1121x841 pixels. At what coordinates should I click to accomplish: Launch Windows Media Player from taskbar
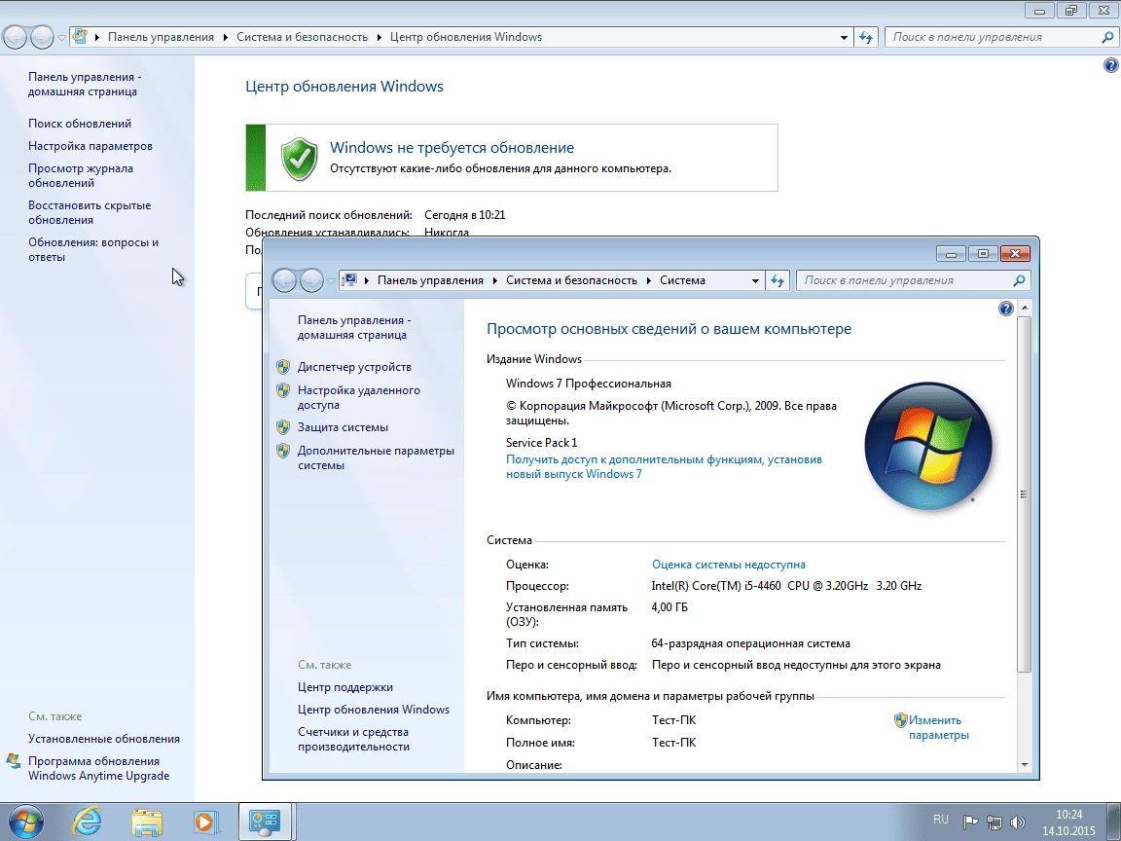pos(206,823)
